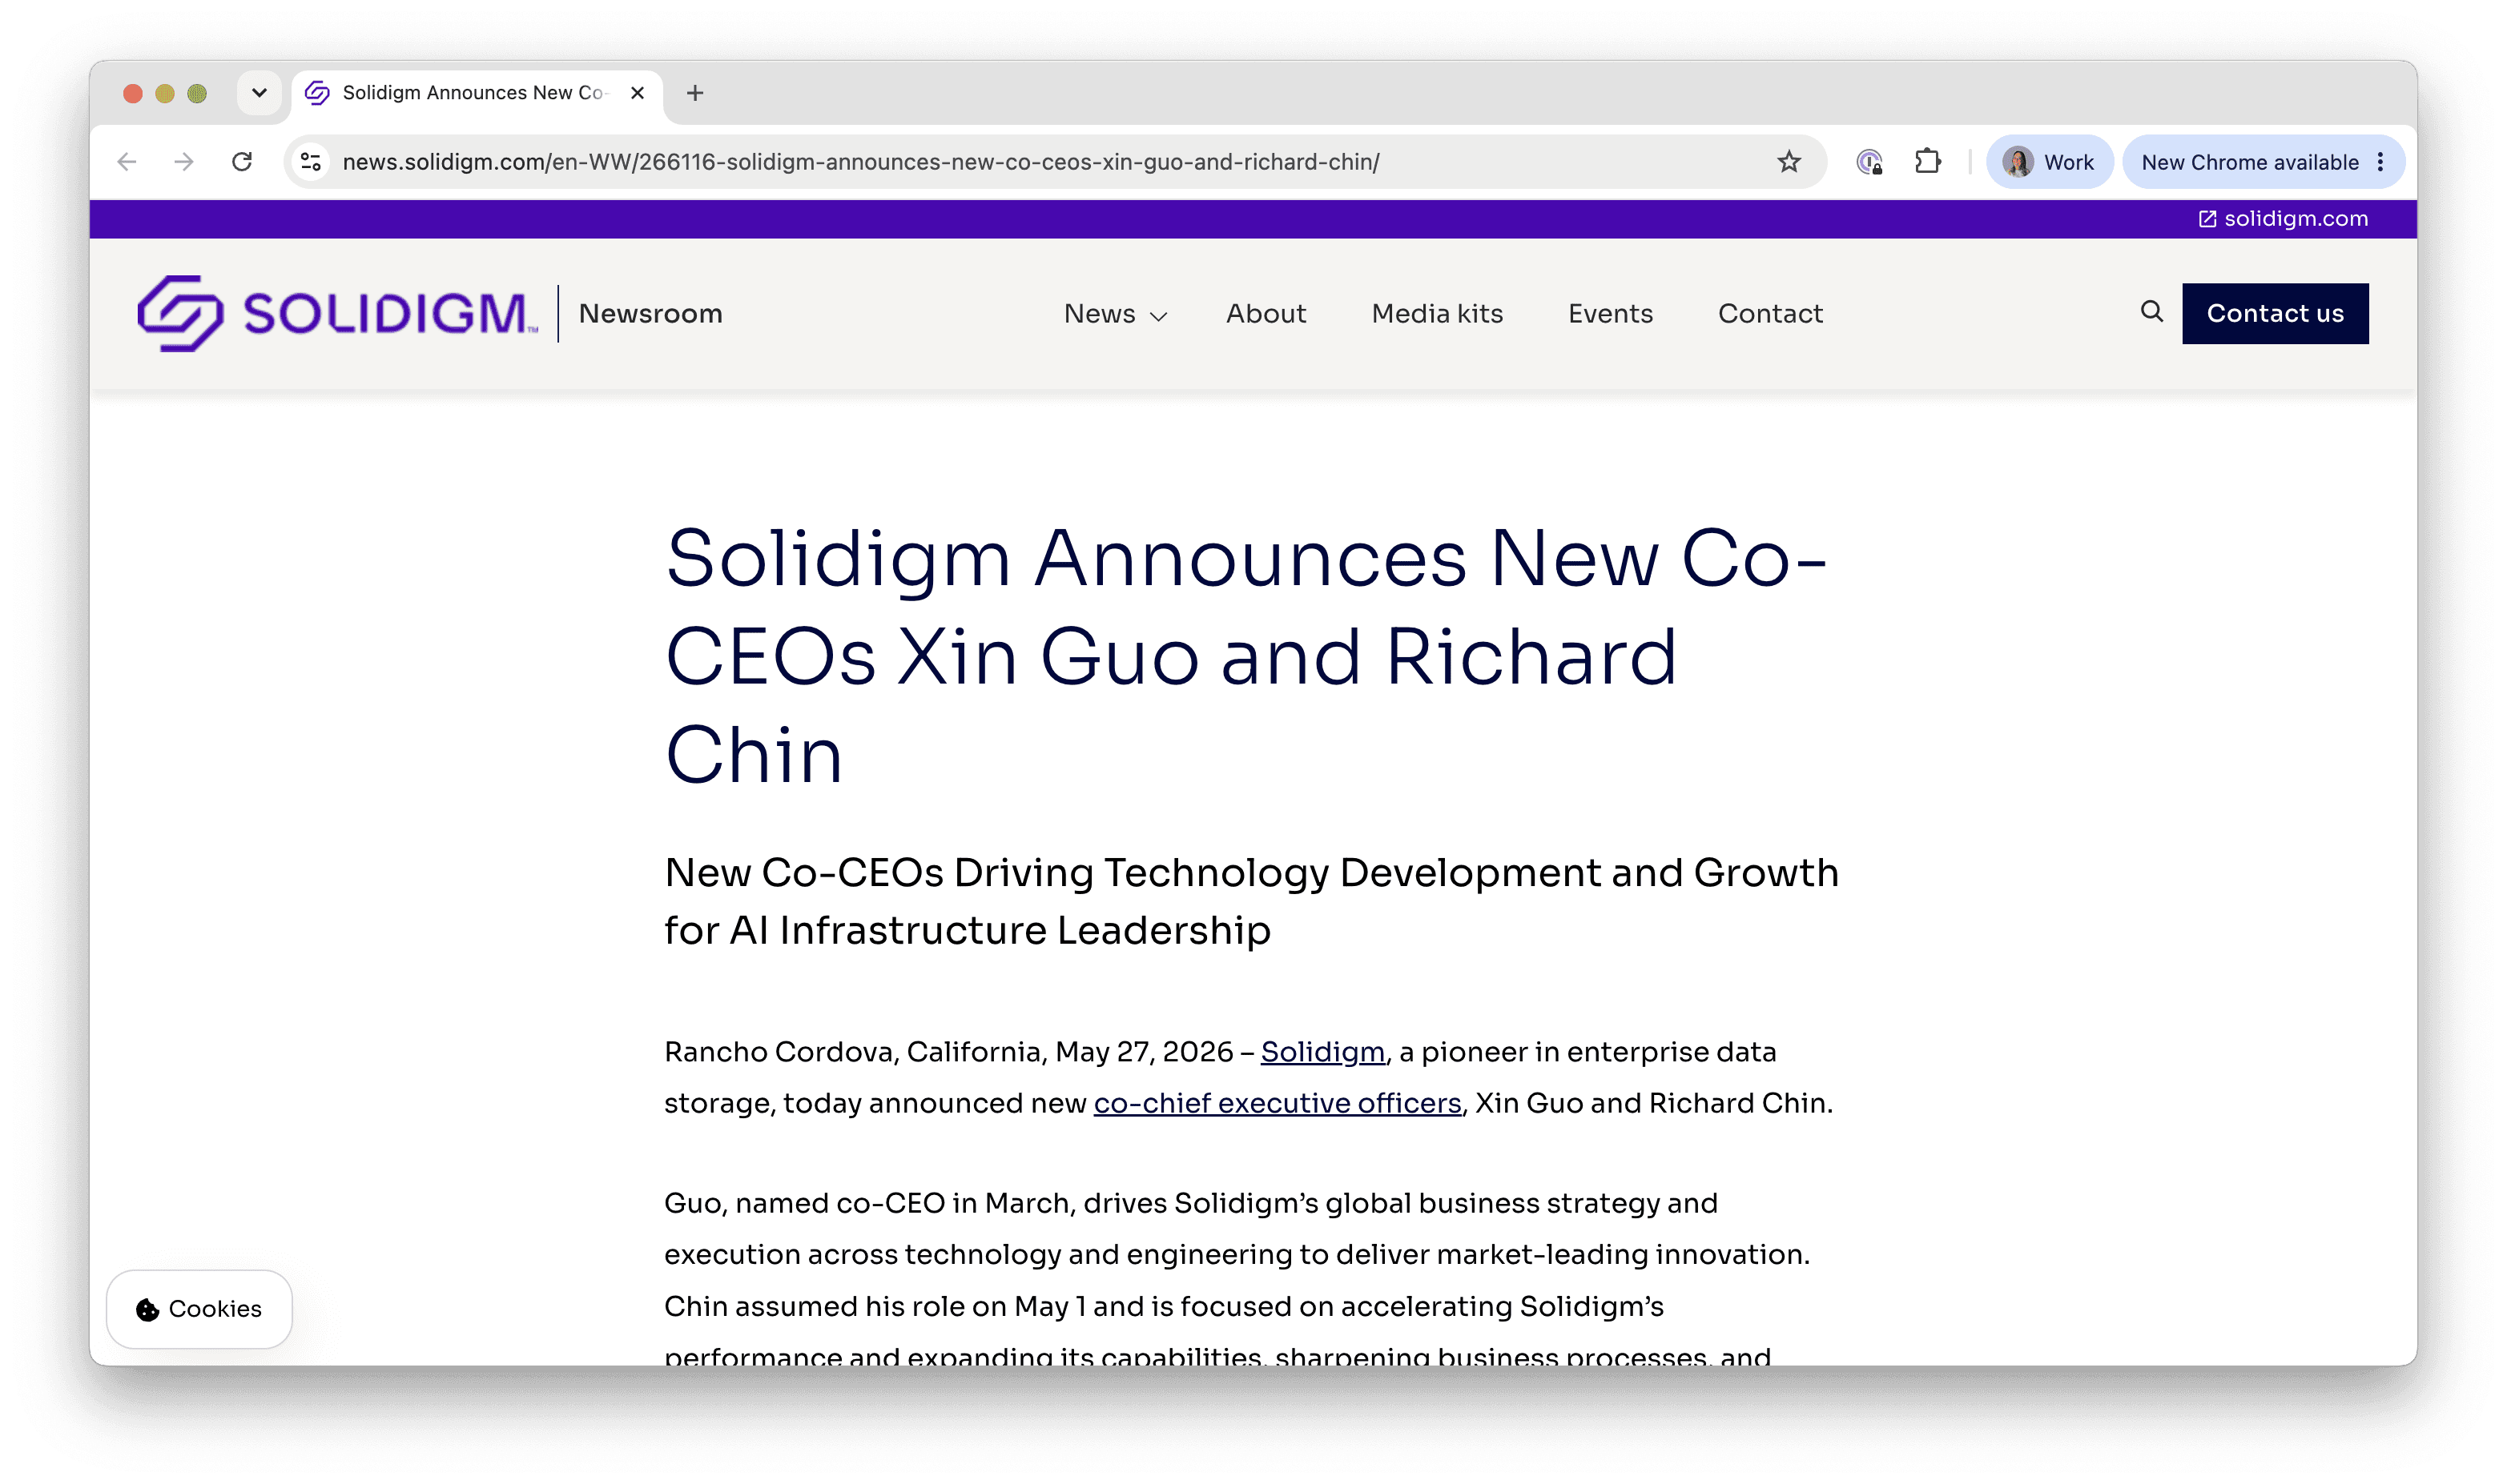The height and width of the screenshot is (1484, 2507).
Task: Open the tab search dropdown arrow
Action: (259, 93)
